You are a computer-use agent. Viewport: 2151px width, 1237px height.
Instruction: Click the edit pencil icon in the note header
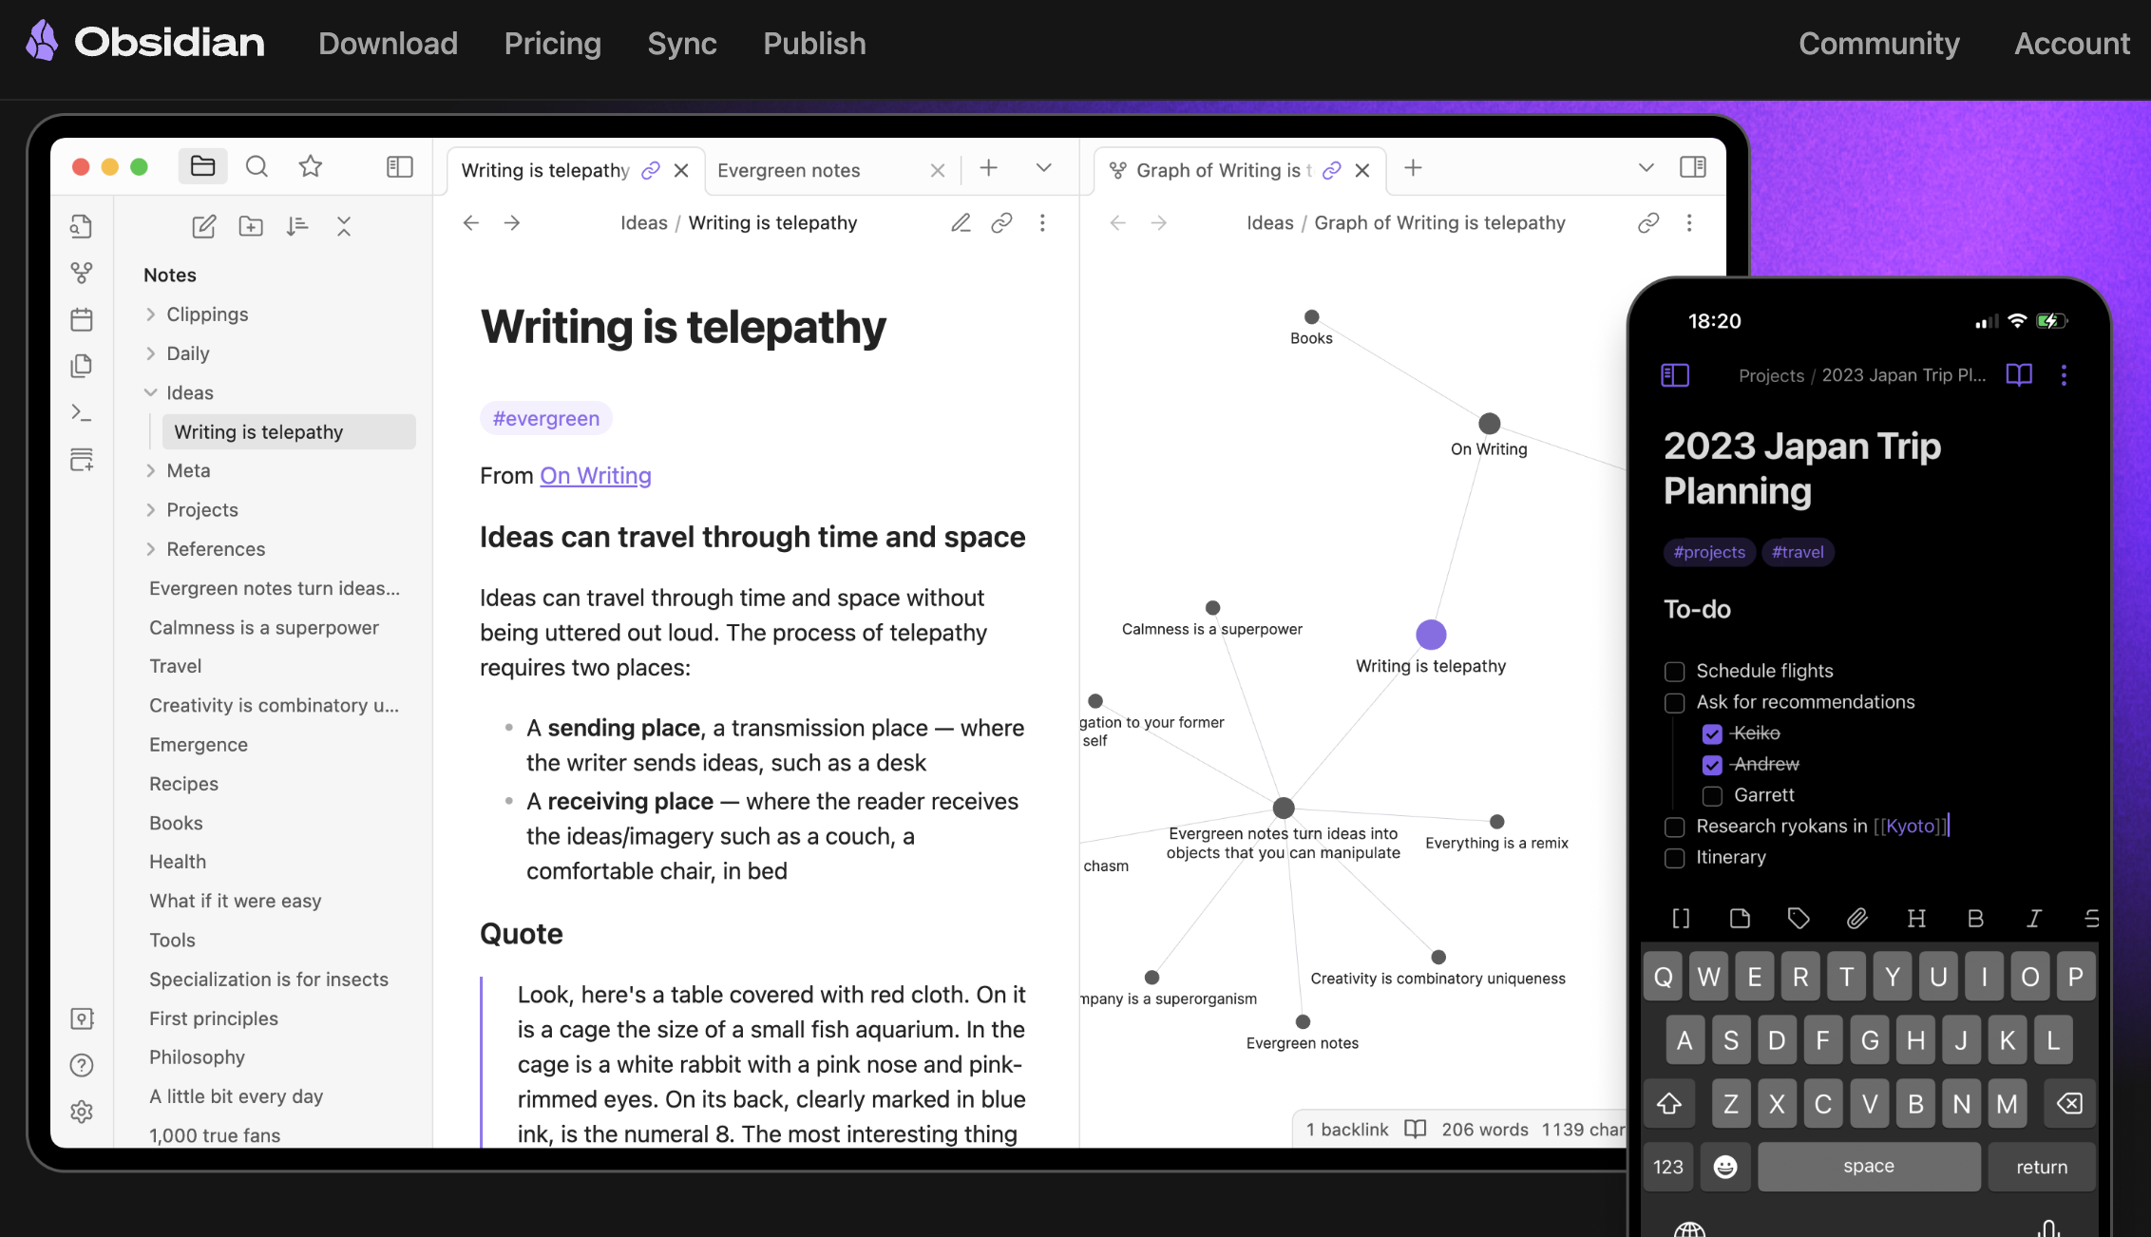click(961, 222)
